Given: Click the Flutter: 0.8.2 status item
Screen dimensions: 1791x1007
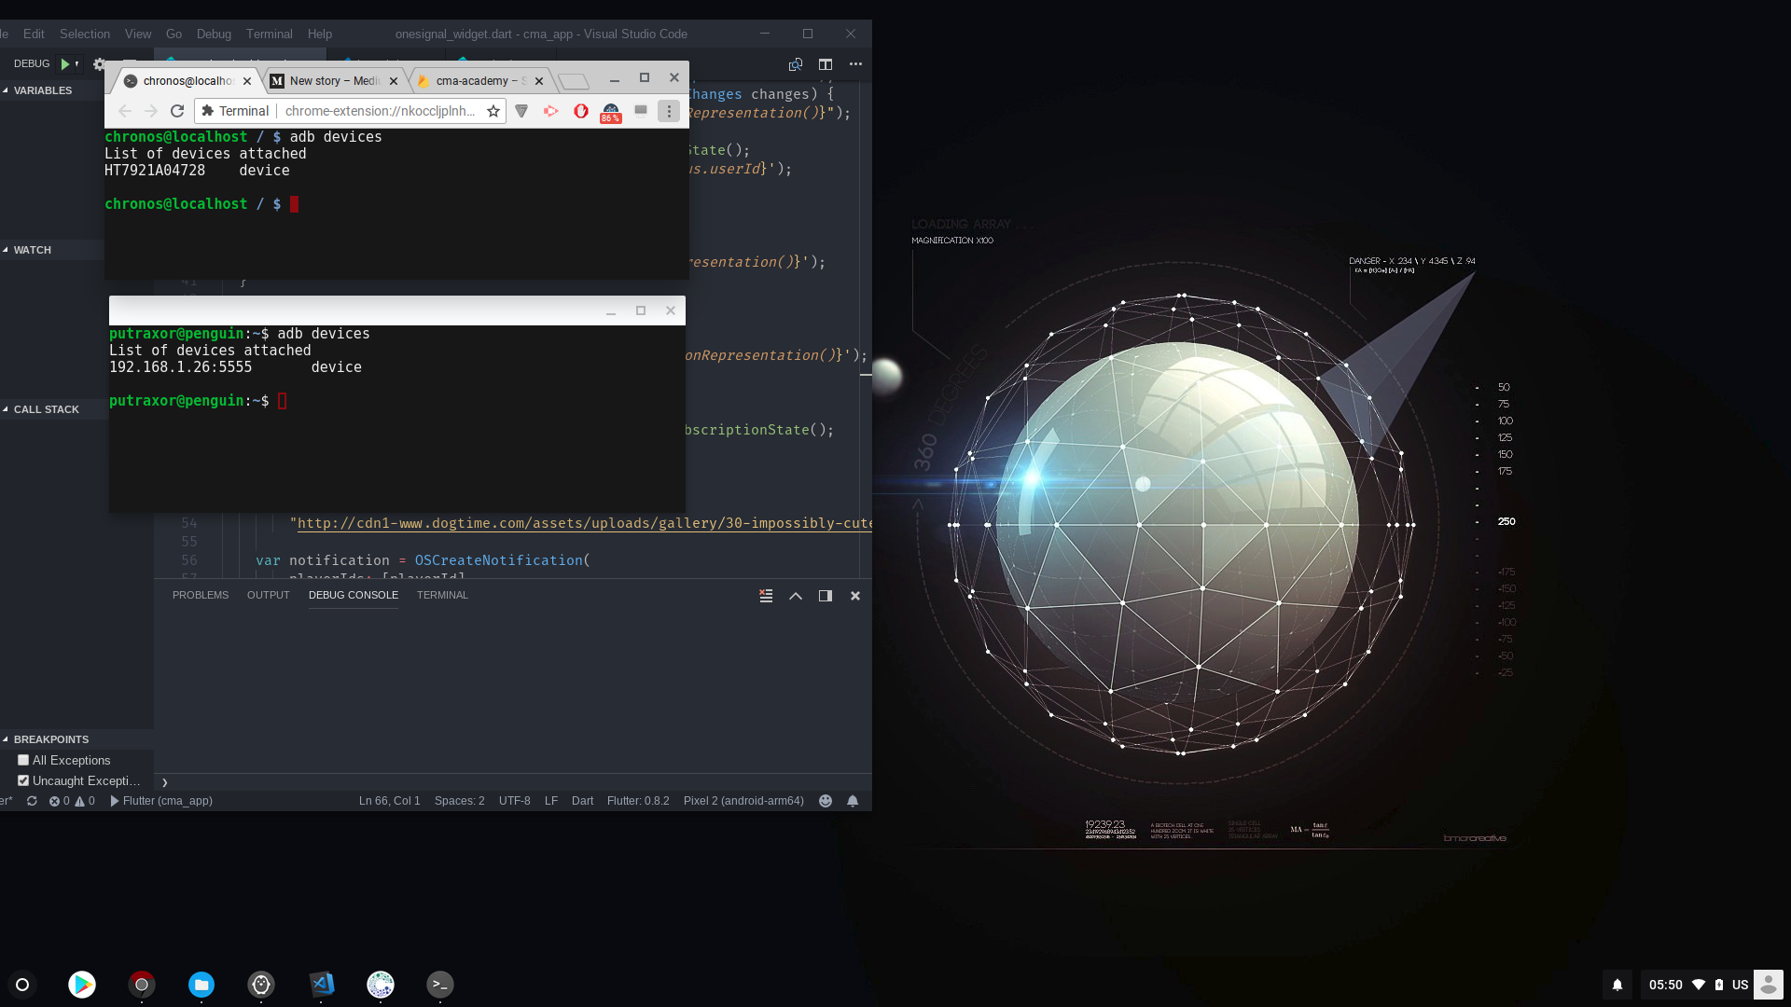Looking at the screenshot, I should tap(638, 801).
